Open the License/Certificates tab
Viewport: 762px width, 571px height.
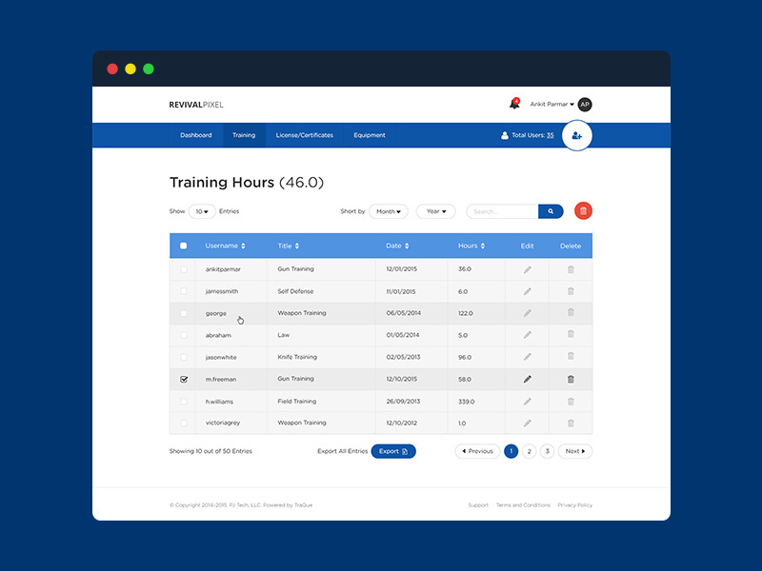(x=305, y=135)
